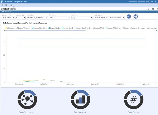Screen dimensions: 158x115
Task: Open the Application dropdown showing OneStream_GolfStream
Action: pyautogui.click(x=37, y=18)
